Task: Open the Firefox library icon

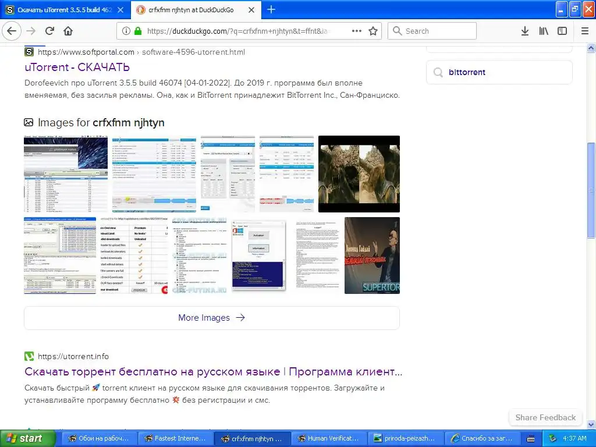Action: (x=544, y=31)
